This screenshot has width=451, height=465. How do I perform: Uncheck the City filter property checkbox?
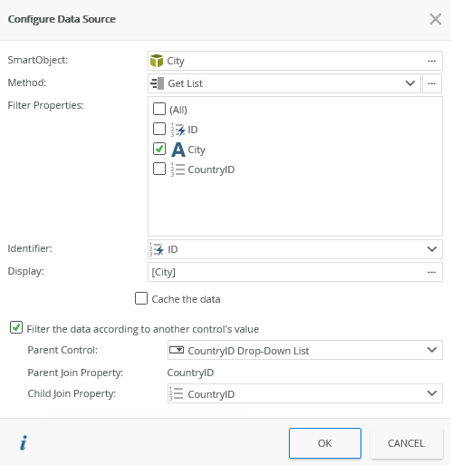click(159, 149)
